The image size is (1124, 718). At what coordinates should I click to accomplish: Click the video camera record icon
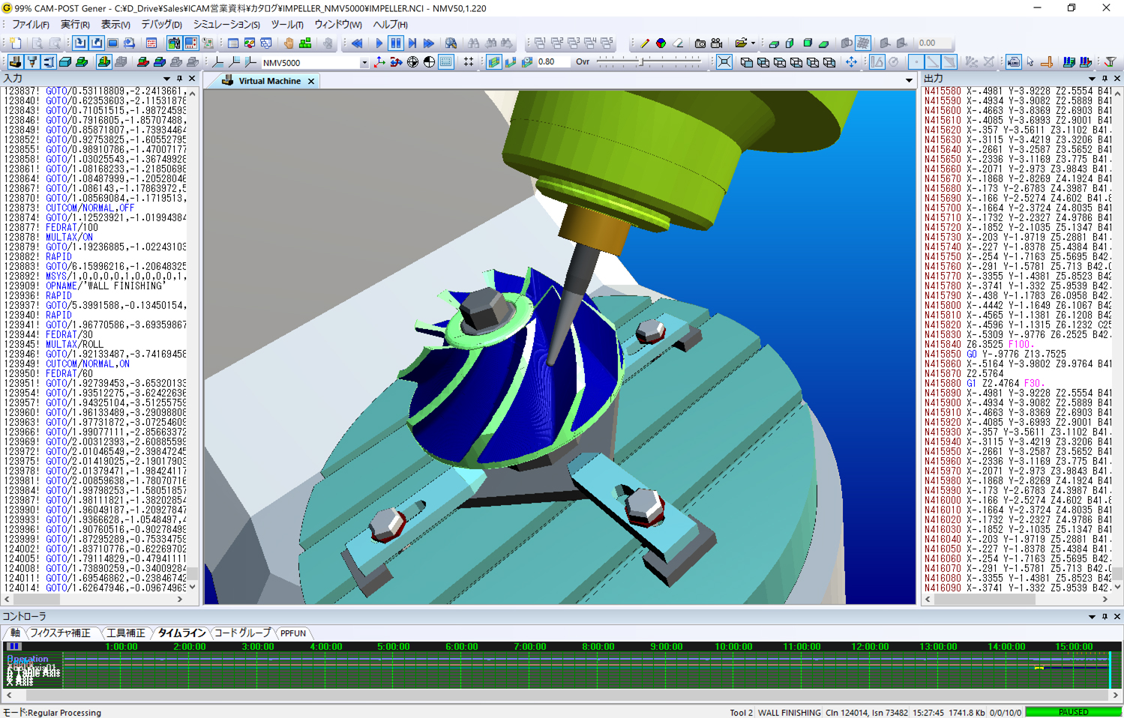click(717, 43)
